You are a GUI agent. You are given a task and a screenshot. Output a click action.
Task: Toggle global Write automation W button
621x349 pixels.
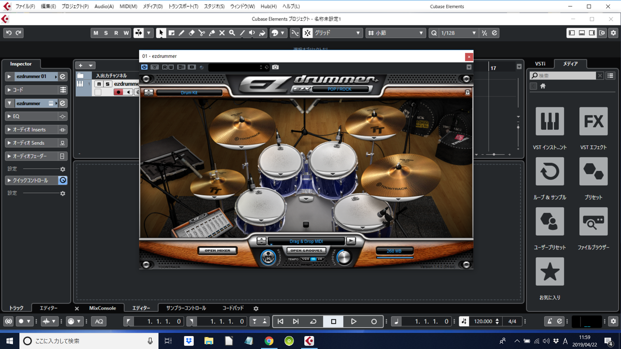(x=126, y=33)
